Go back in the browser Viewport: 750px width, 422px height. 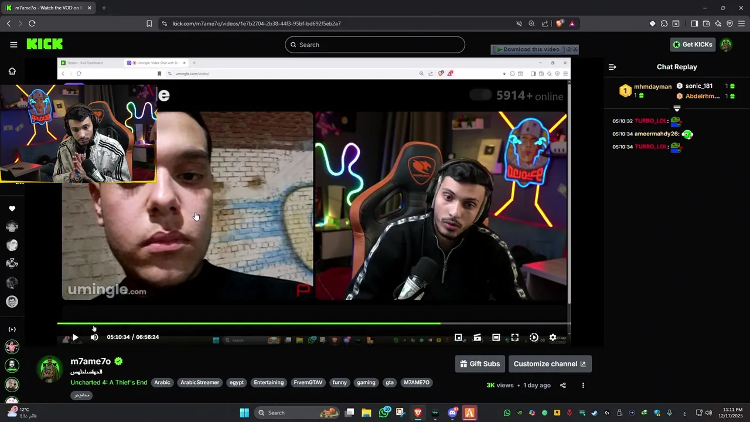pyautogui.click(x=8, y=23)
